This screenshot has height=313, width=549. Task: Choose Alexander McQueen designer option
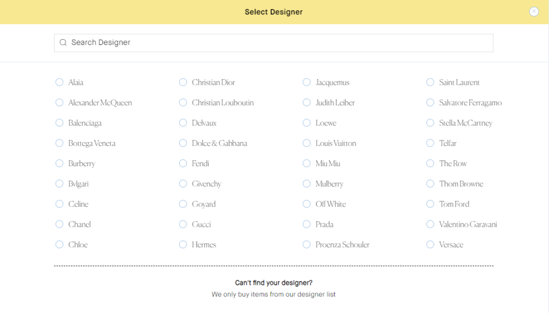point(60,102)
